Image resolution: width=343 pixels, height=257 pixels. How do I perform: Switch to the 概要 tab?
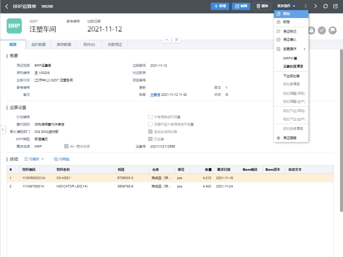(13, 45)
